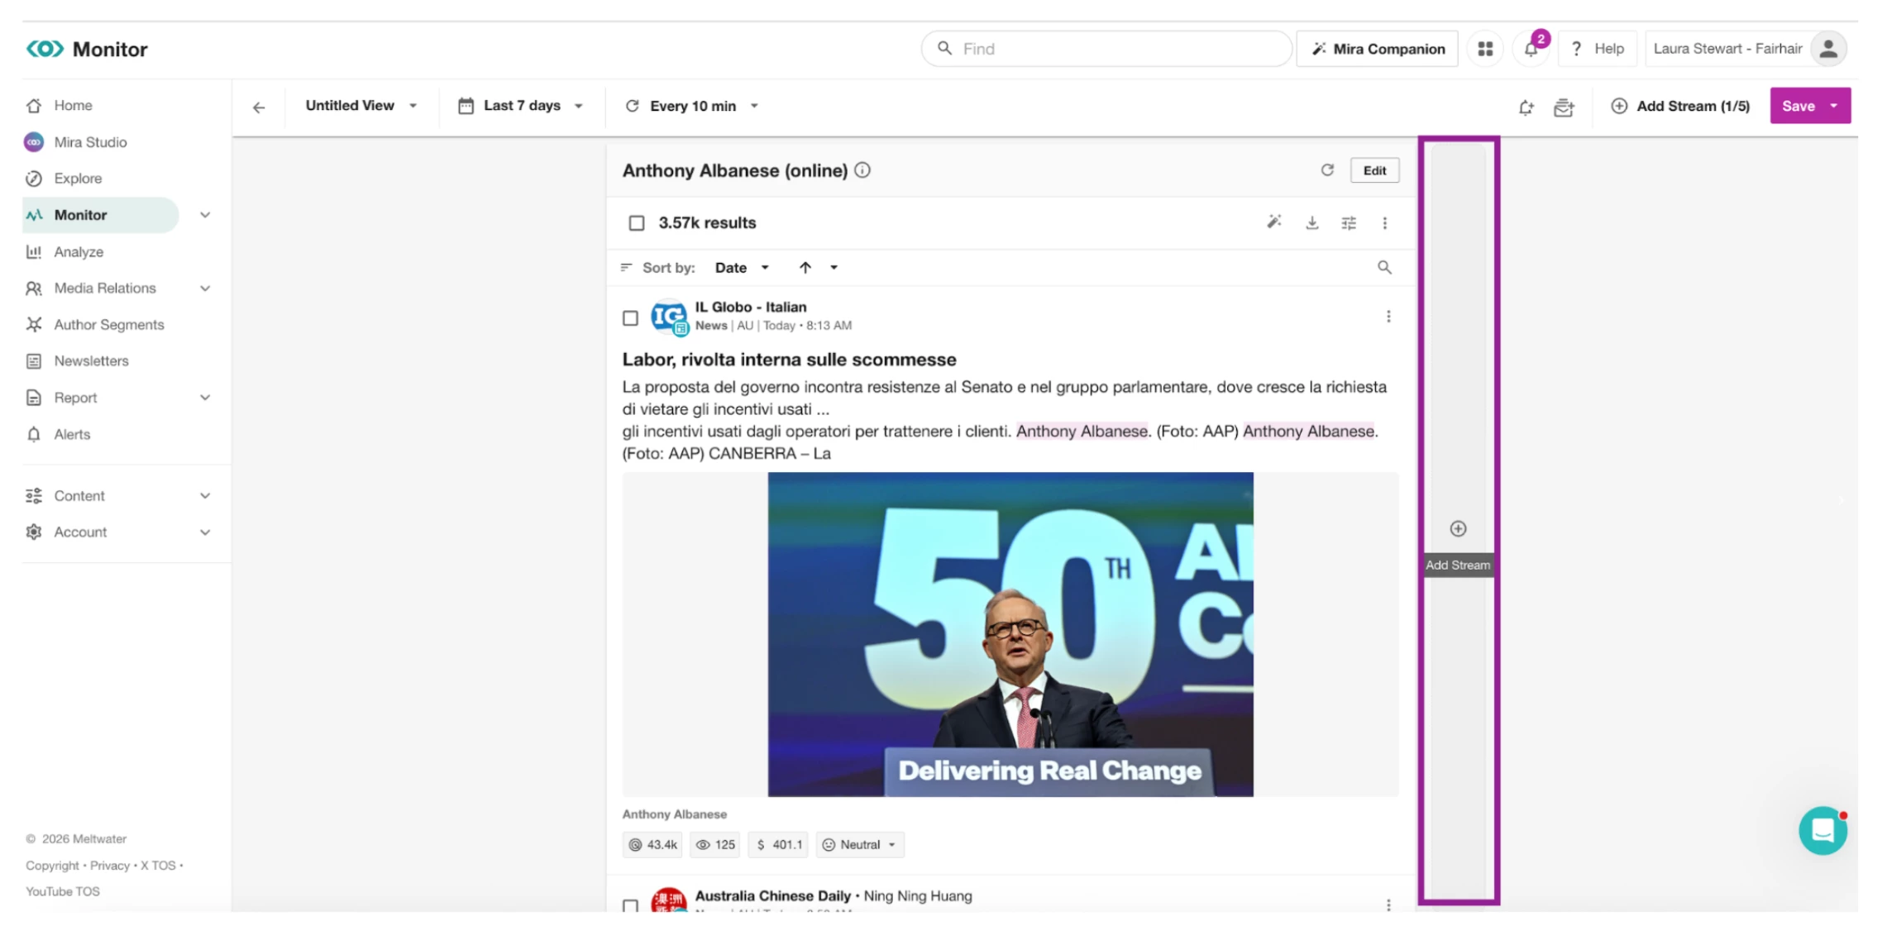Refresh the Anthony Albanese stream
This screenshot has height=926, width=1887.
(1327, 170)
